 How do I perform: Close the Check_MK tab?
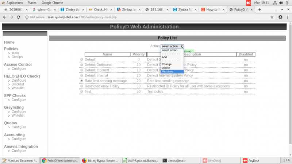pyautogui.click(x=111, y=10)
